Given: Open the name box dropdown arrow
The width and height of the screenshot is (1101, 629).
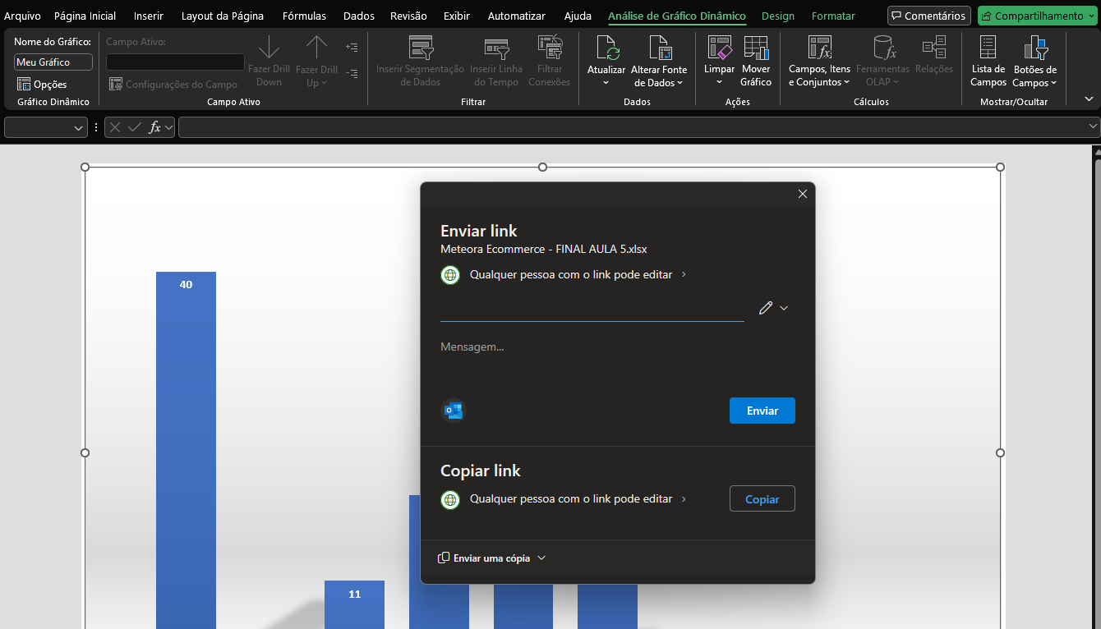Looking at the screenshot, I should coord(79,127).
